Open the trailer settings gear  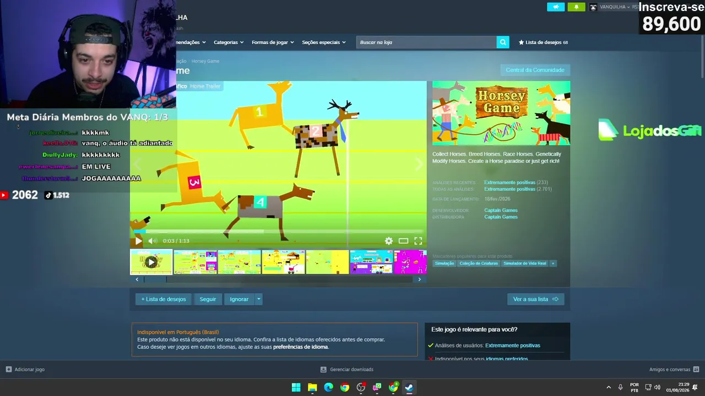(389, 241)
